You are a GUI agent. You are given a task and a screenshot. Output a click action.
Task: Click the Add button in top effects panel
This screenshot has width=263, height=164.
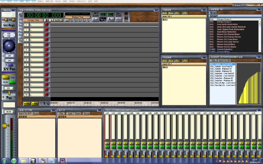165,13
